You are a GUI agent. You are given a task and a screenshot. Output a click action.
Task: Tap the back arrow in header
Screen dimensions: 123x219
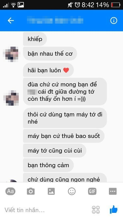click(x=11, y=21)
